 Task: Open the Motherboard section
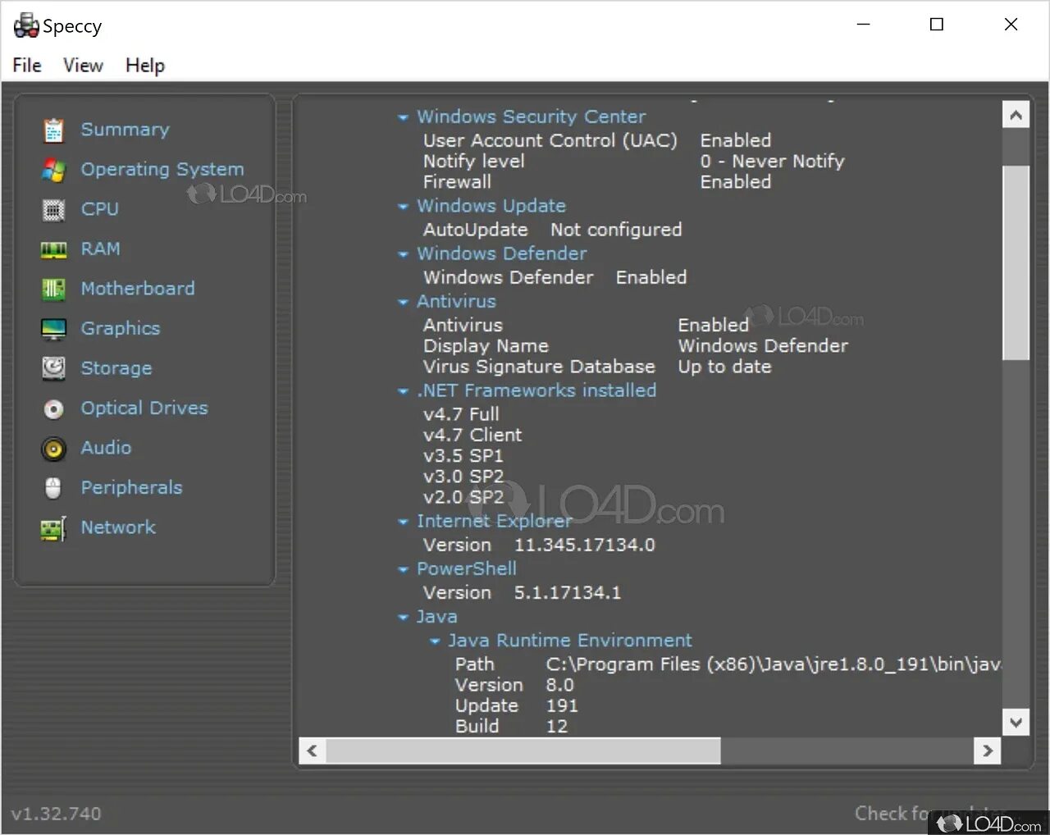coord(138,289)
